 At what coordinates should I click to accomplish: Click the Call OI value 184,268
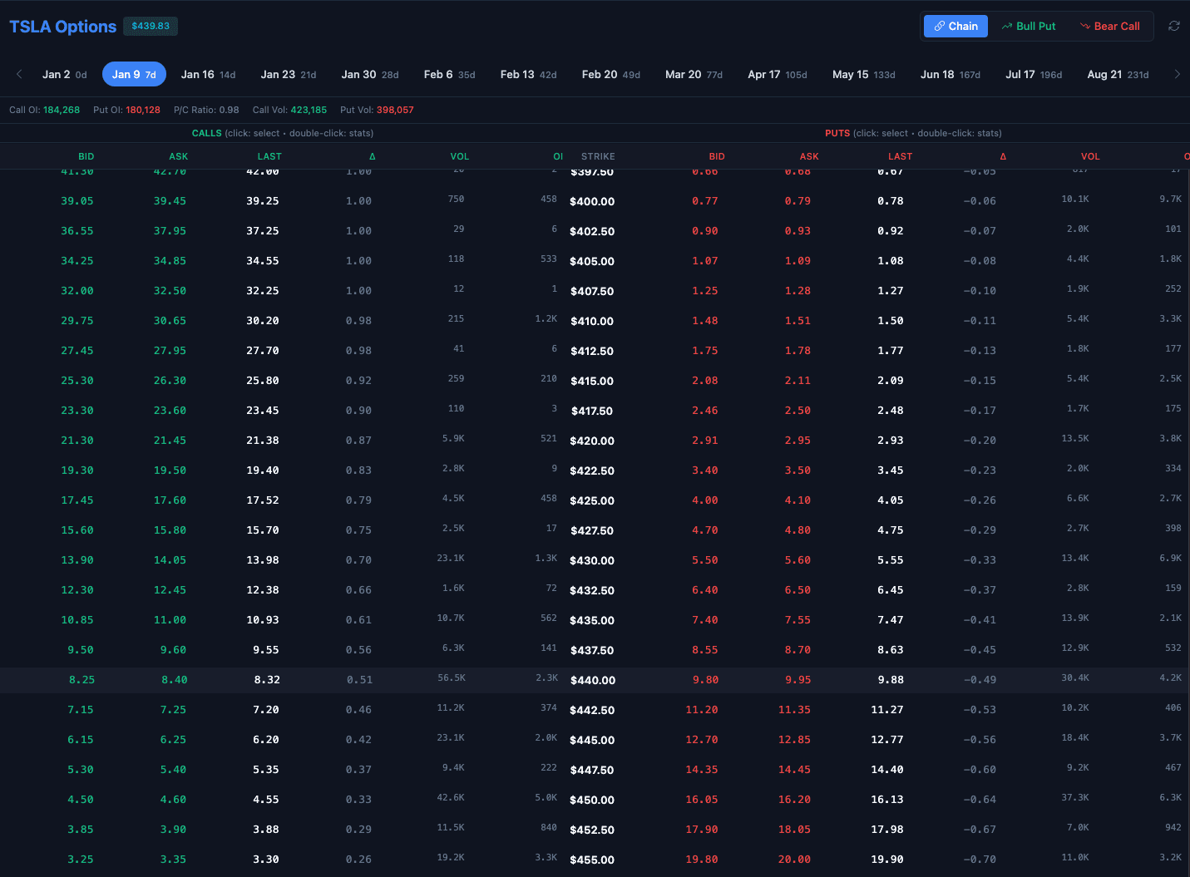[62, 110]
